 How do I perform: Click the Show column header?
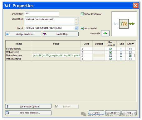[x=130, y=44]
